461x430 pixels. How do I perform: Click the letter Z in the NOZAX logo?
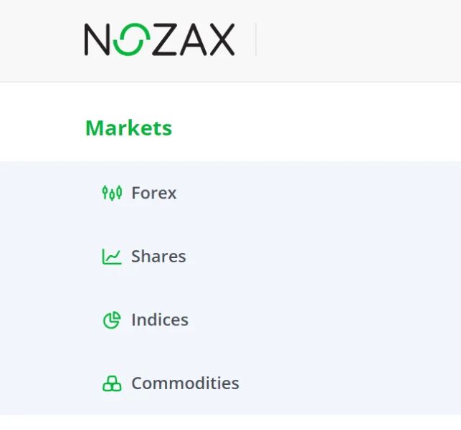pos(161,39)
